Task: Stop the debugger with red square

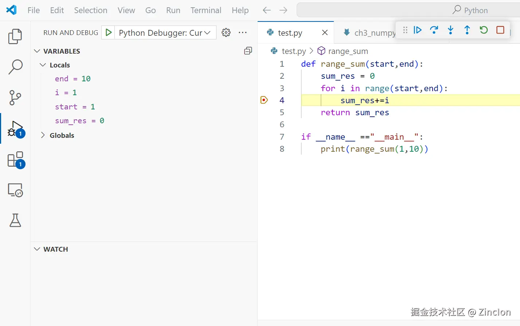Action: (500, 30)
